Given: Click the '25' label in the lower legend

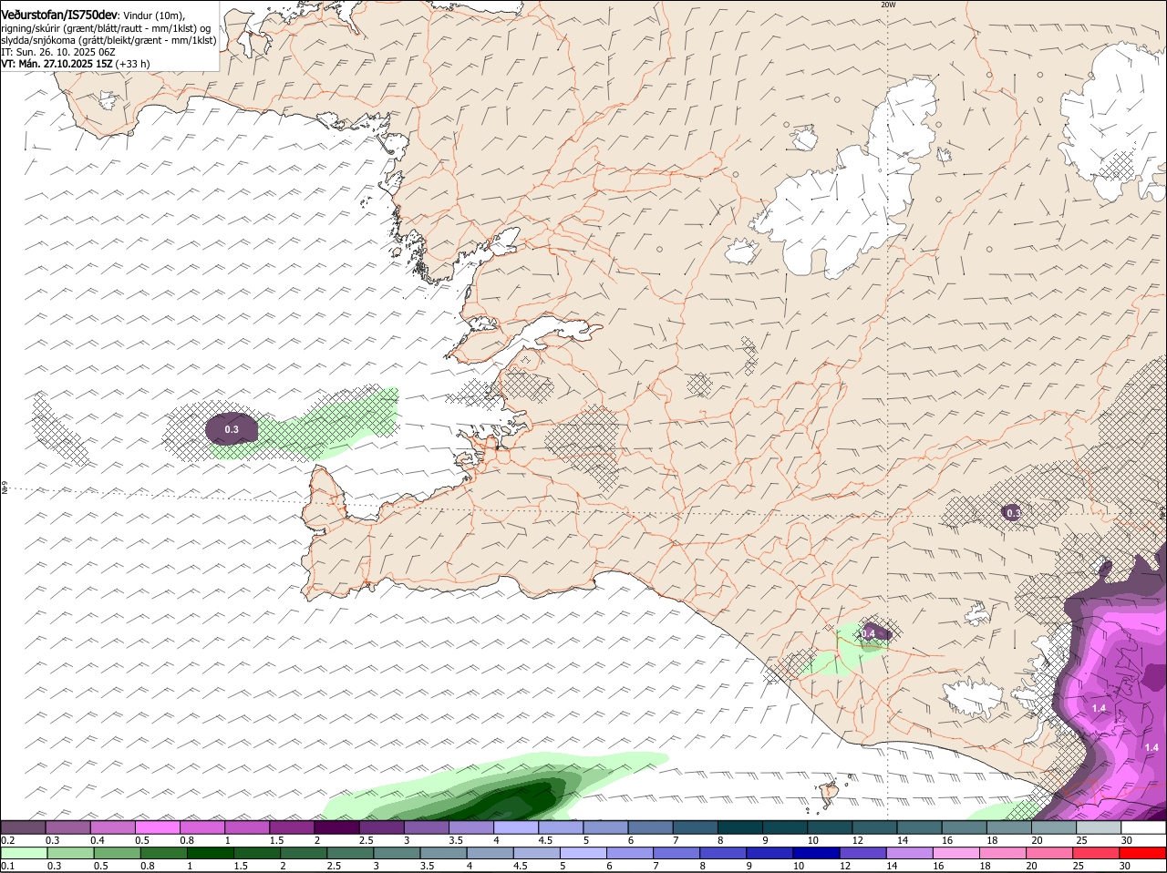Looking at the screenshot, I should (1079, 867).
